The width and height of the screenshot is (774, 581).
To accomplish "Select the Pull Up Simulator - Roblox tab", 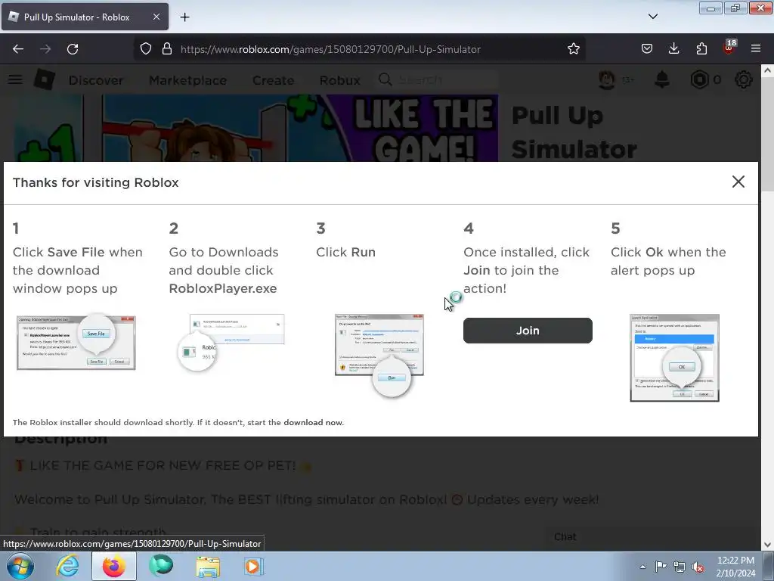I will coord(85,17).
